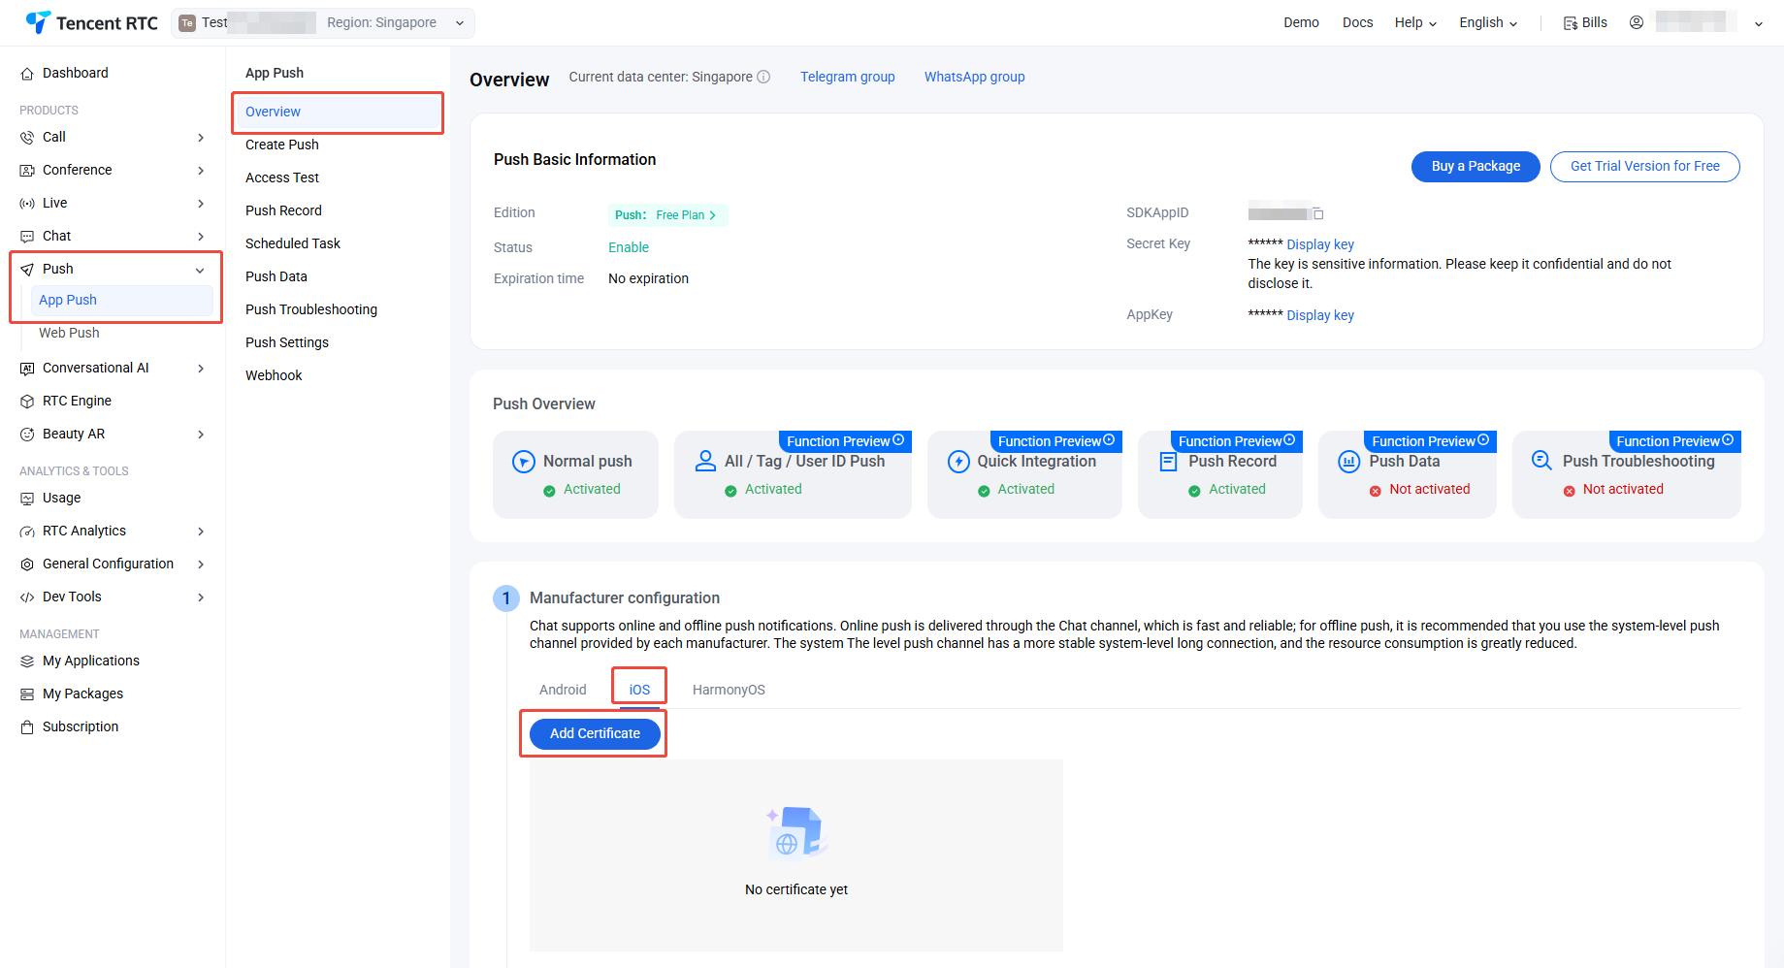Click the My Applications layers icon
Viewport: 1784px width, 968px height.
coord(27,661)
